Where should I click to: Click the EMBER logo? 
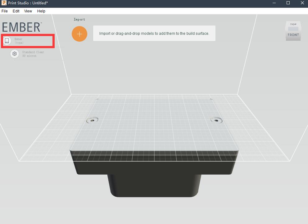(x=21, y=27)
